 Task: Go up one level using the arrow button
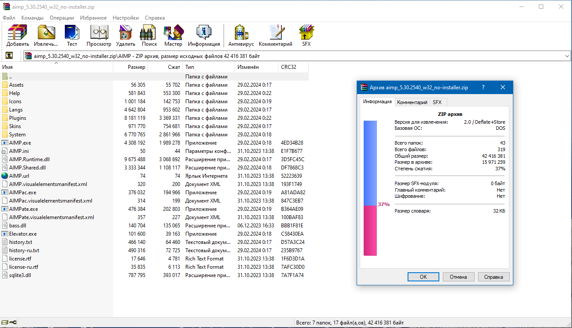[9, 56]
